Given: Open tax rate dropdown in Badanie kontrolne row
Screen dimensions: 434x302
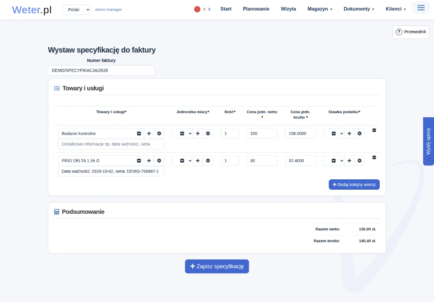Looking at the screenshot, I should (334, 134).
